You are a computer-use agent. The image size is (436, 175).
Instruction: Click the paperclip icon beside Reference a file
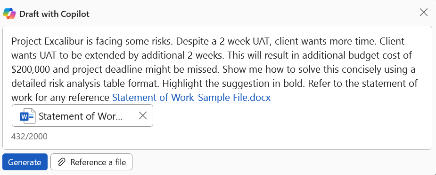click(x=61, y=162)
